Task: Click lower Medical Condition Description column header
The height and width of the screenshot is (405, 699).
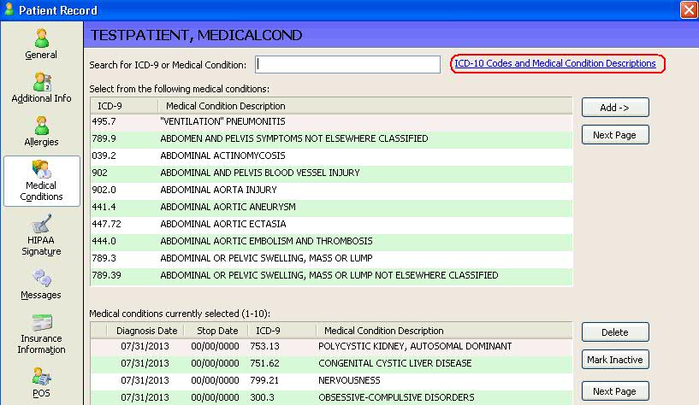Action: click(444, 331)
